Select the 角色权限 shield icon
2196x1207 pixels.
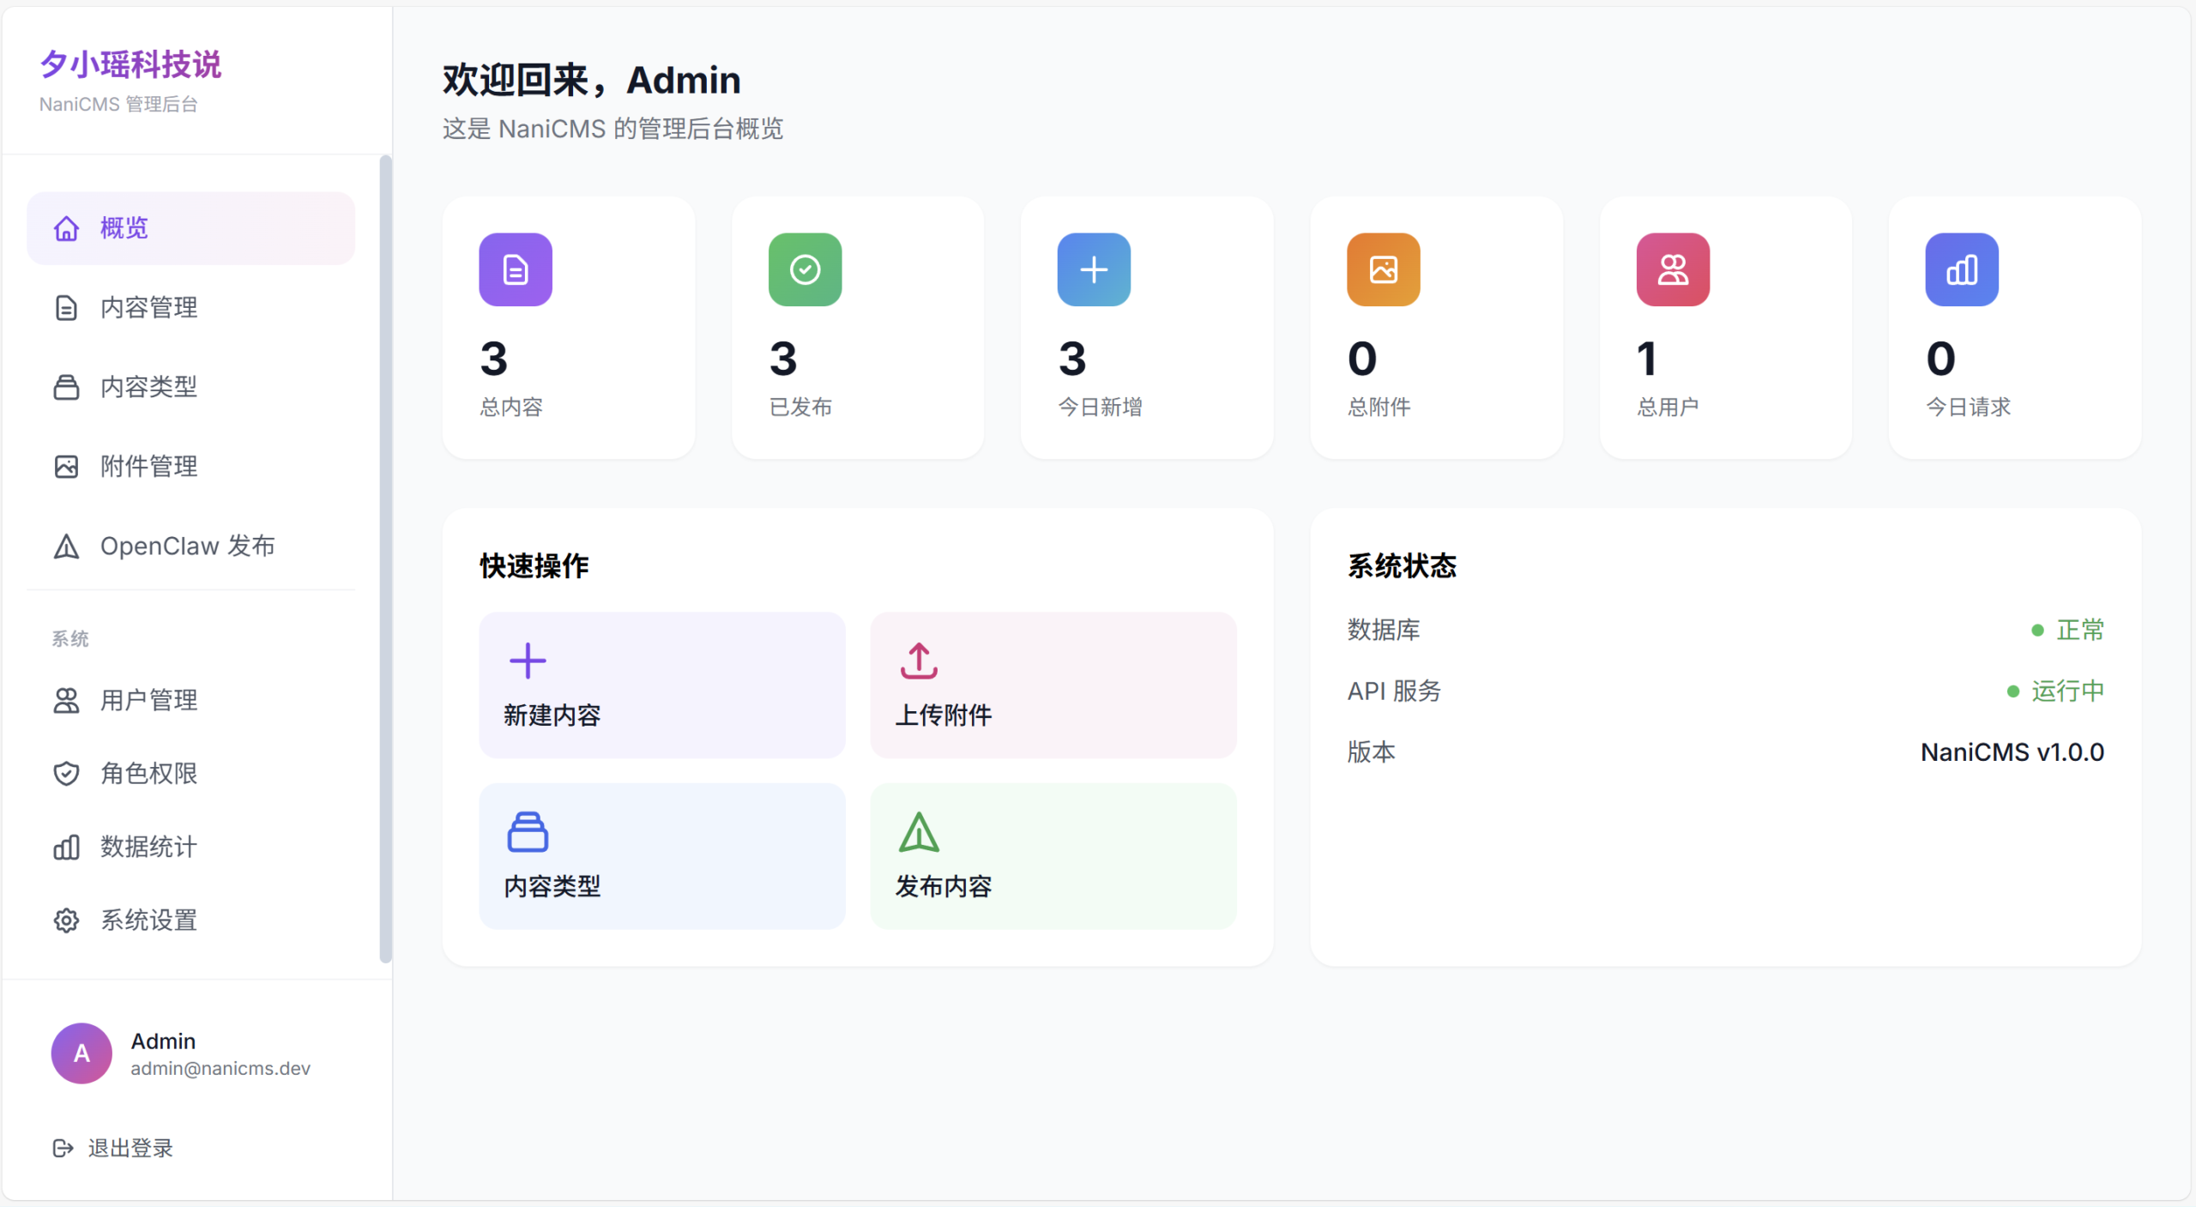[x=67, y=773]
